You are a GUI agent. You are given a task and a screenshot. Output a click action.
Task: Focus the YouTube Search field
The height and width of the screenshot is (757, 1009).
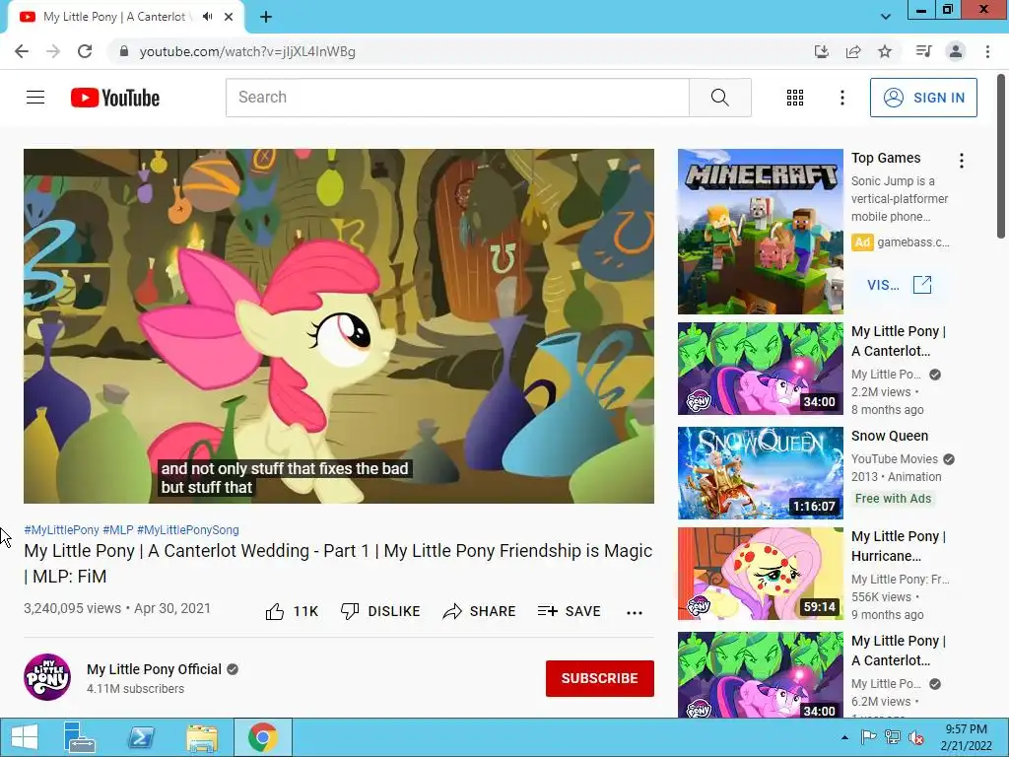tap(457, 98)
